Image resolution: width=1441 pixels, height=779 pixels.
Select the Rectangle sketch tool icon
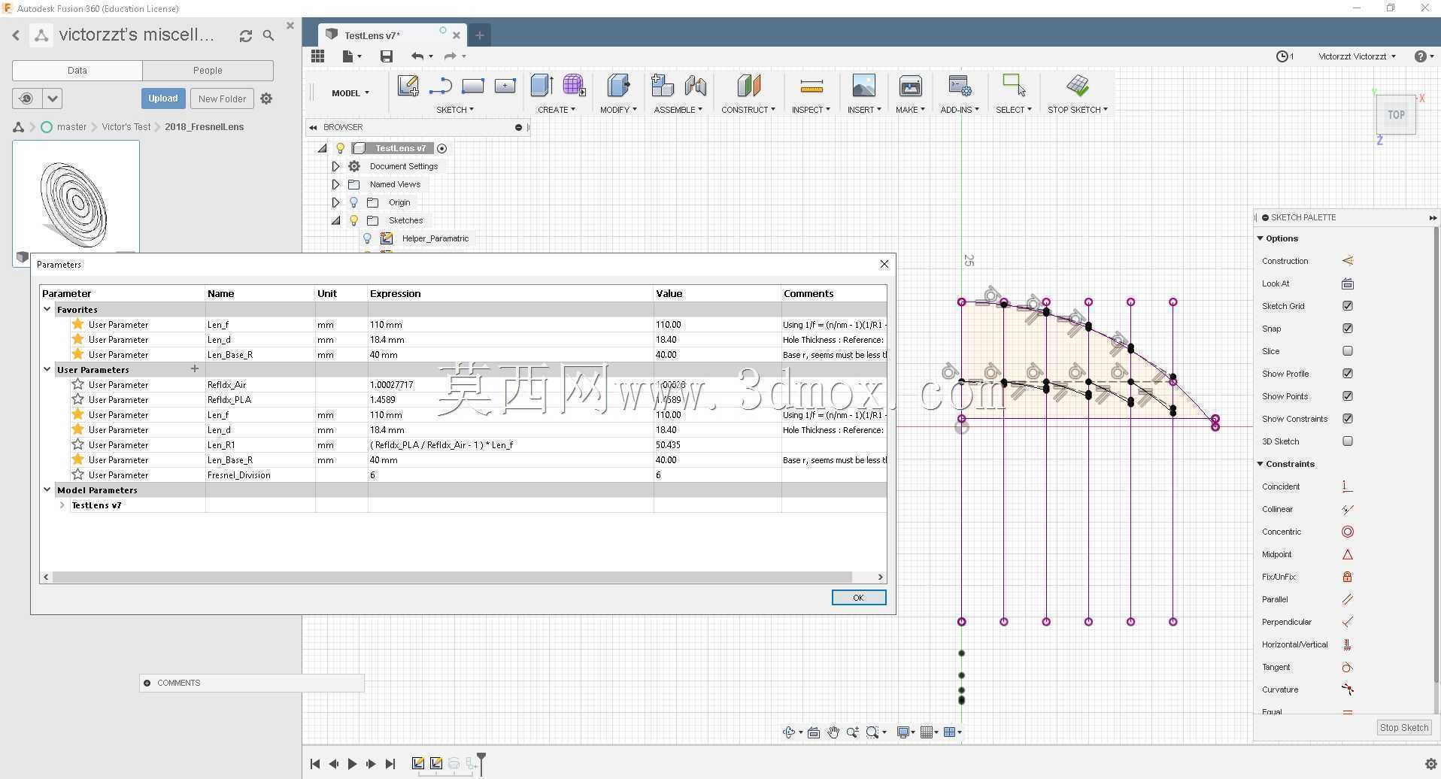click(x=472, y=86)
